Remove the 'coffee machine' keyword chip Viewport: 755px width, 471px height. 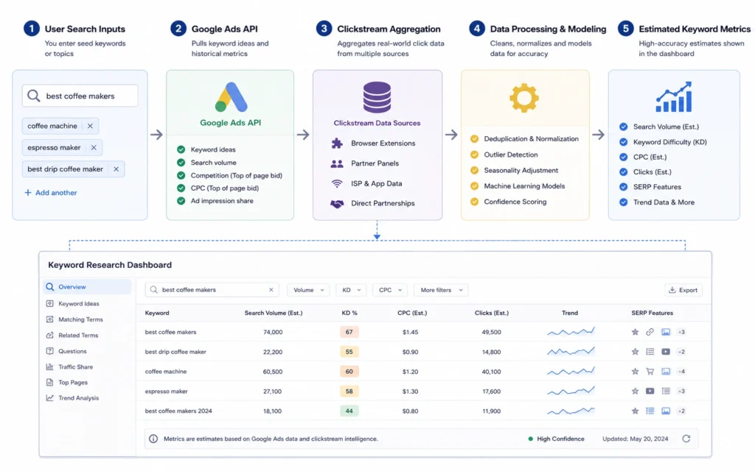(90, 126)
